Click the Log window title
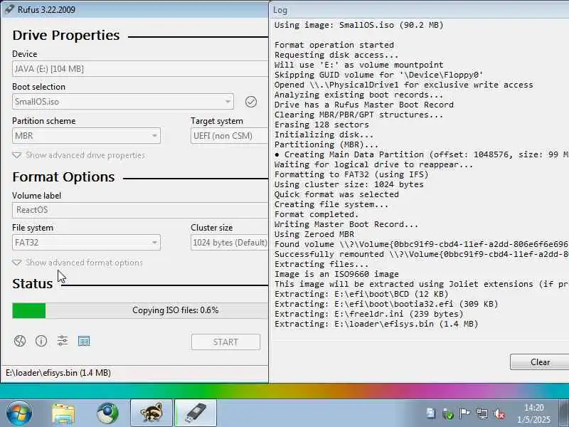Viewport: 569px width, 427px height. (280, 10)
